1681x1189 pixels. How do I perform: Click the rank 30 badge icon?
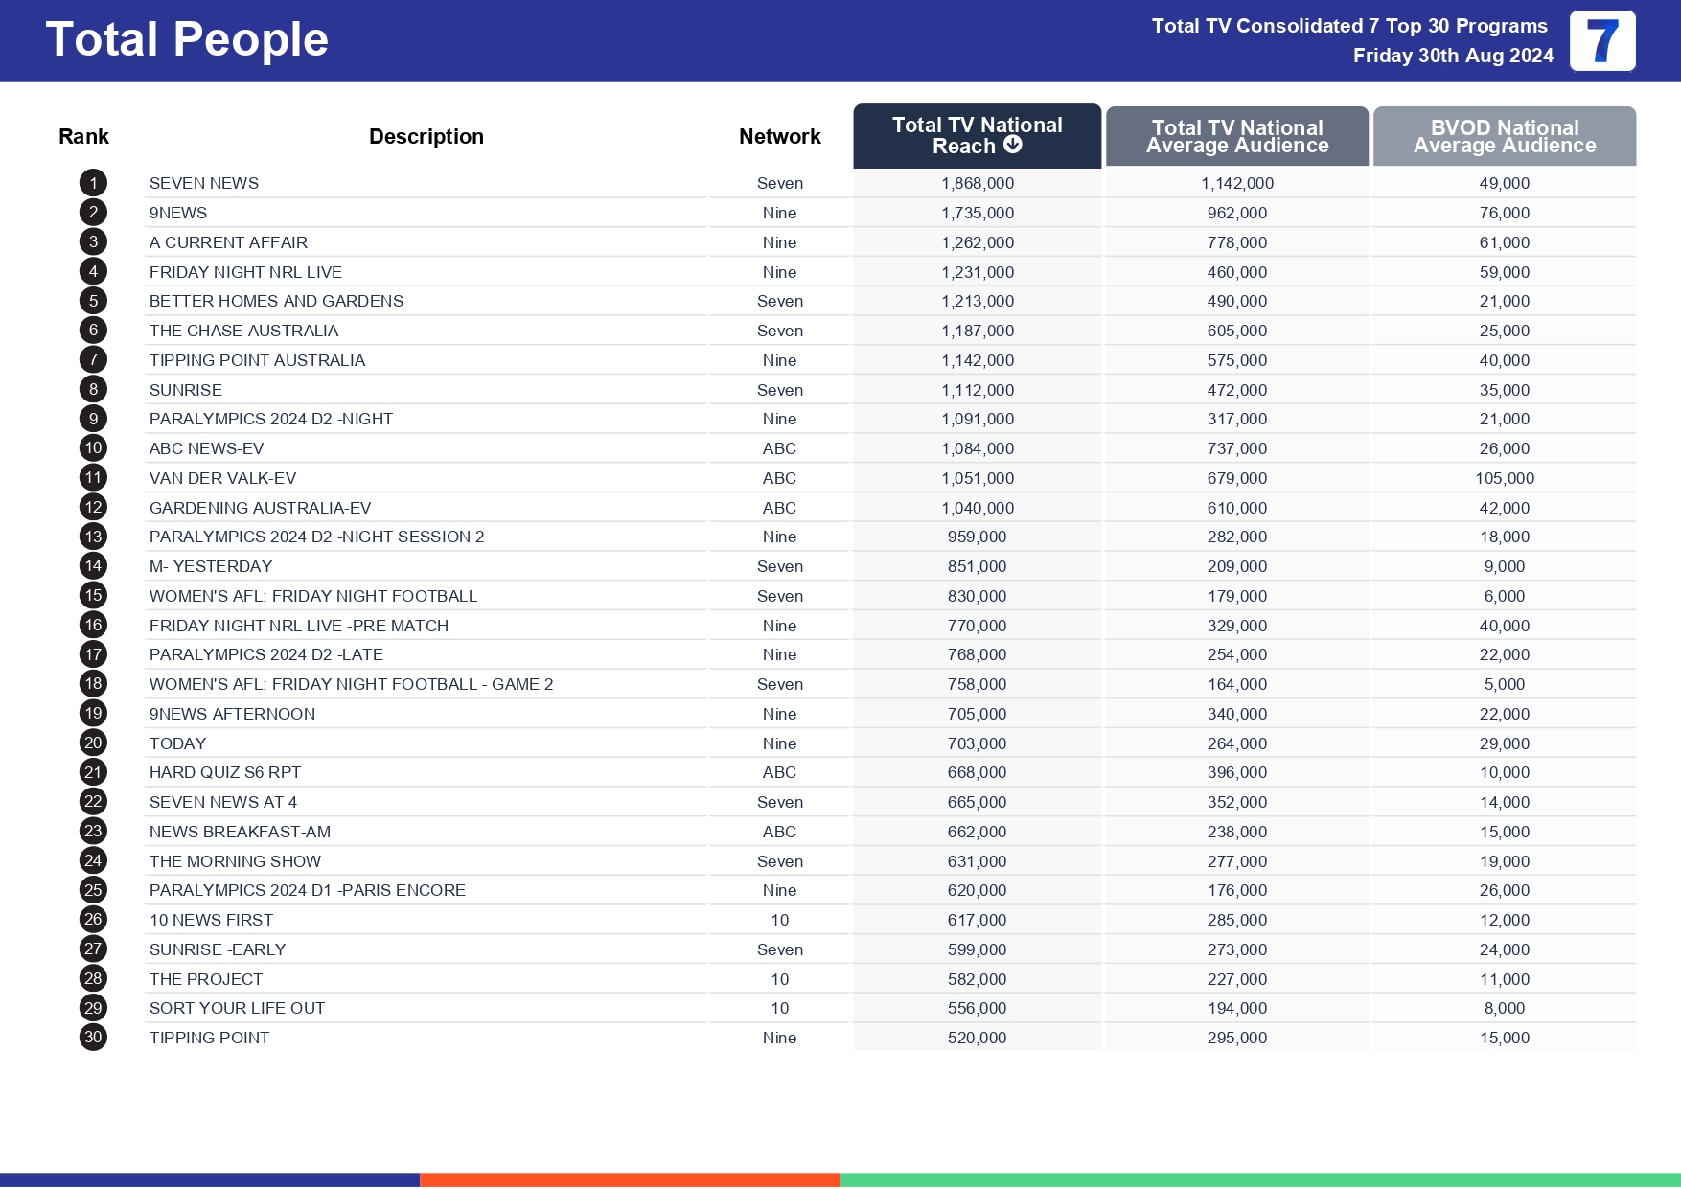tap(92, 1037)
